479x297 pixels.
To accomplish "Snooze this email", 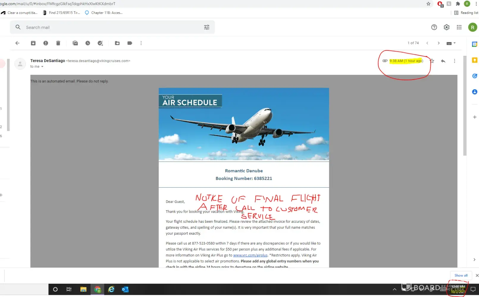I will 88,43.
